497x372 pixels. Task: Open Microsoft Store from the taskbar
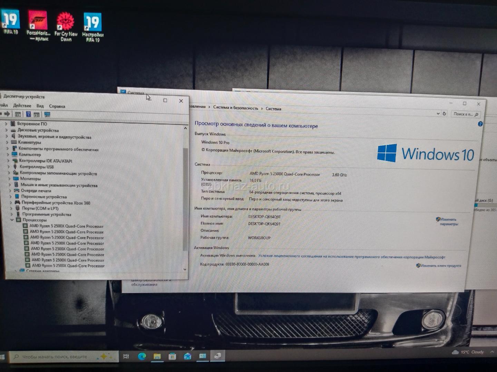[x=172, y=356]
